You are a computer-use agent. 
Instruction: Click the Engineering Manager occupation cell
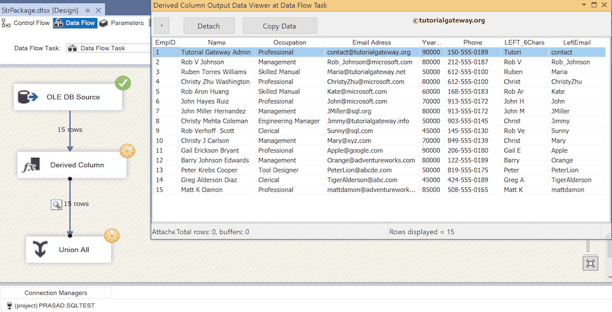(290, 121)
